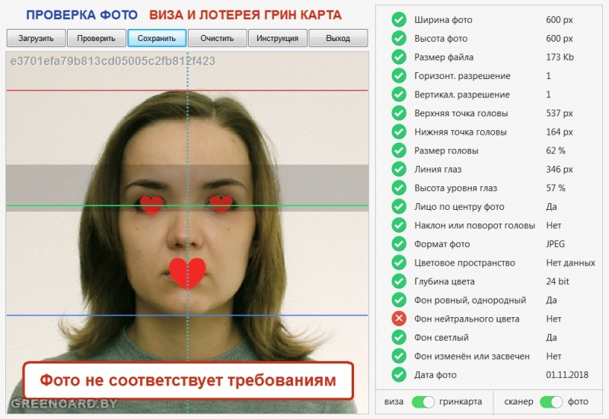Click the ПРОВЕРКА ФОТО title
Viewport: 609px width, 419px height.
point(81,15)
